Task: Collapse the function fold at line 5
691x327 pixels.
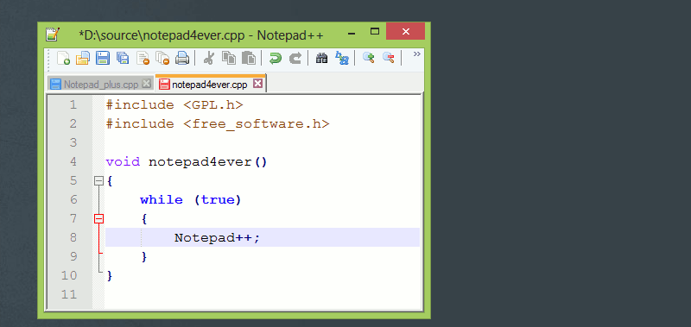Action: (98, 181)
